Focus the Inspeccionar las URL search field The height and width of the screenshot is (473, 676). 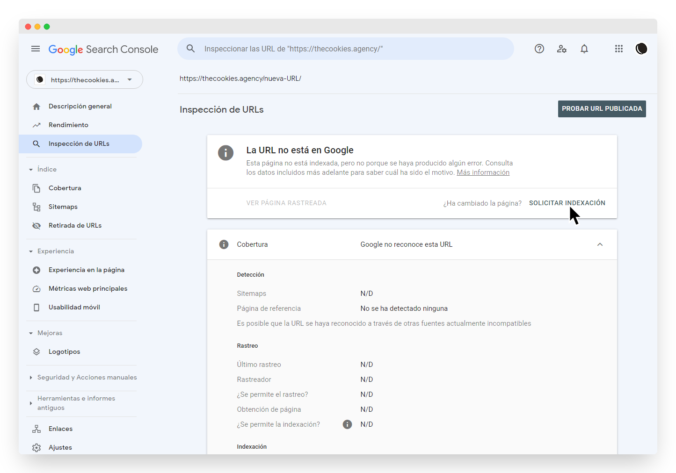346,49
